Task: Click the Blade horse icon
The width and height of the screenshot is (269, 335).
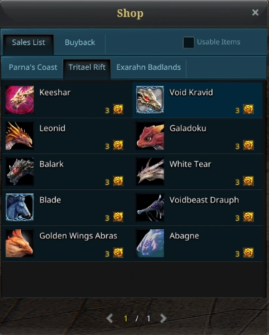Action: 20,207
